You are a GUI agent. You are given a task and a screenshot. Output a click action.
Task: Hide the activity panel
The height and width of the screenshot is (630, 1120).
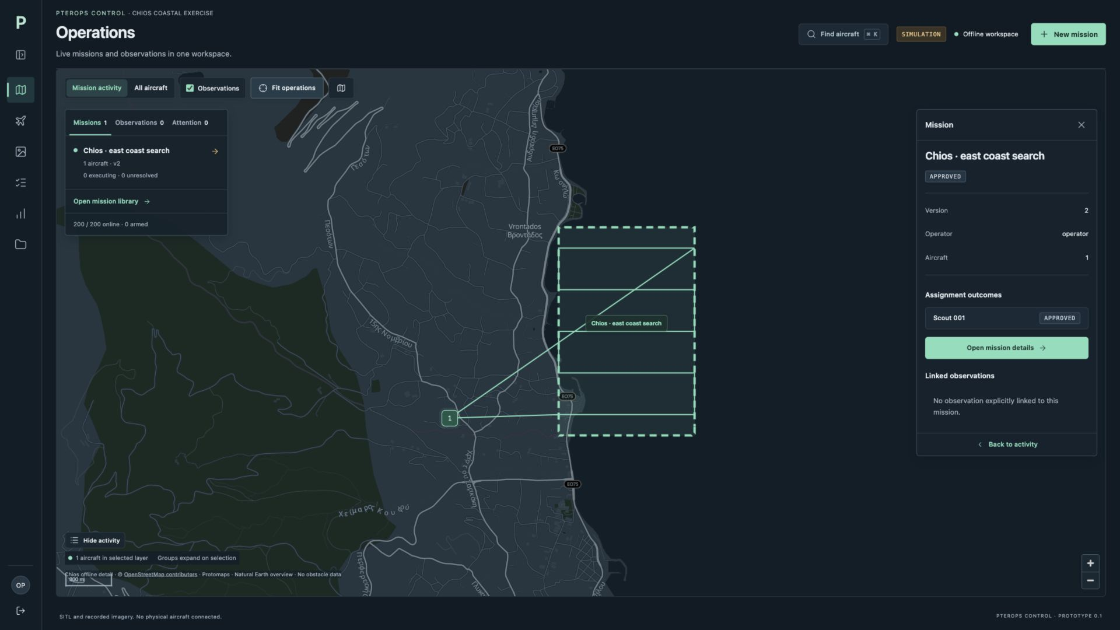click(95, 541)
